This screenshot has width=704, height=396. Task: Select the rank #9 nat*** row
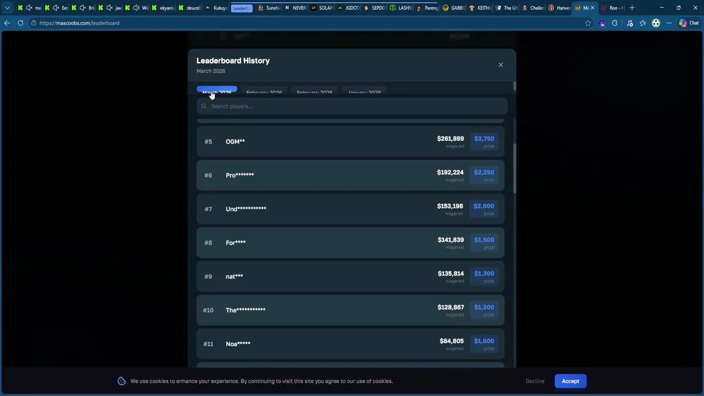click(x=350, y=276)
